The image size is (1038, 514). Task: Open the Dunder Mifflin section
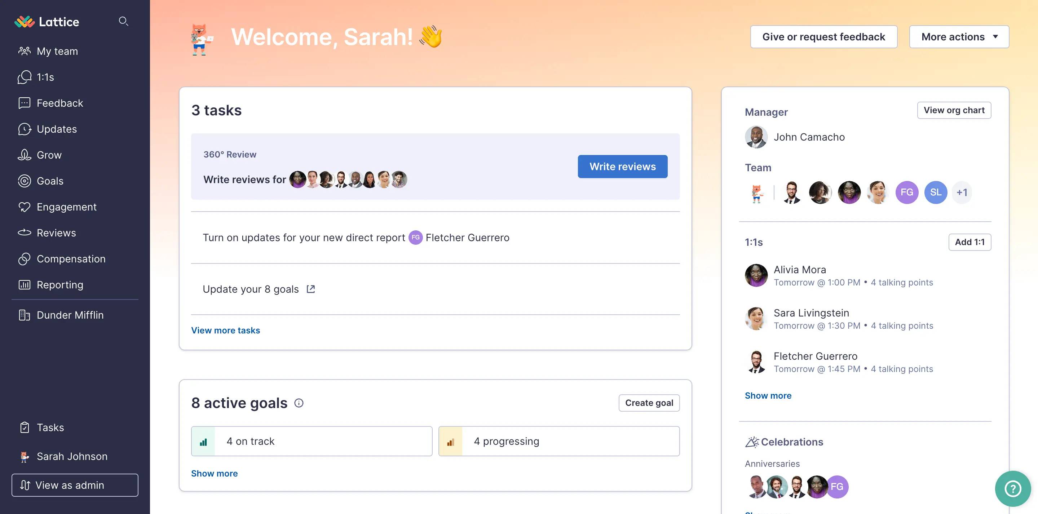point(70,315)
